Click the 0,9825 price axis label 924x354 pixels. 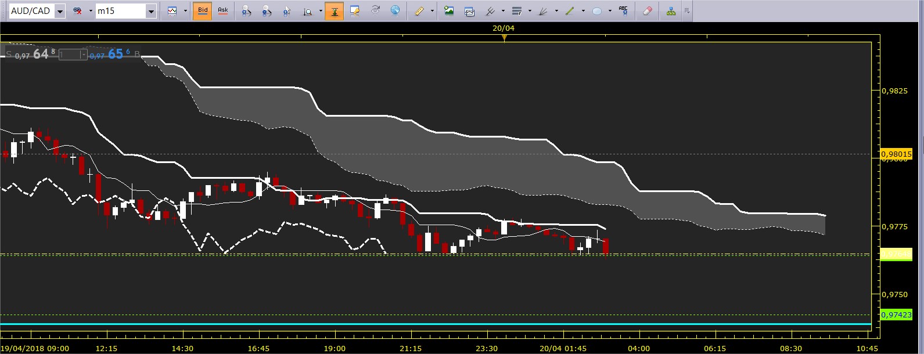(x=895, y=91)
